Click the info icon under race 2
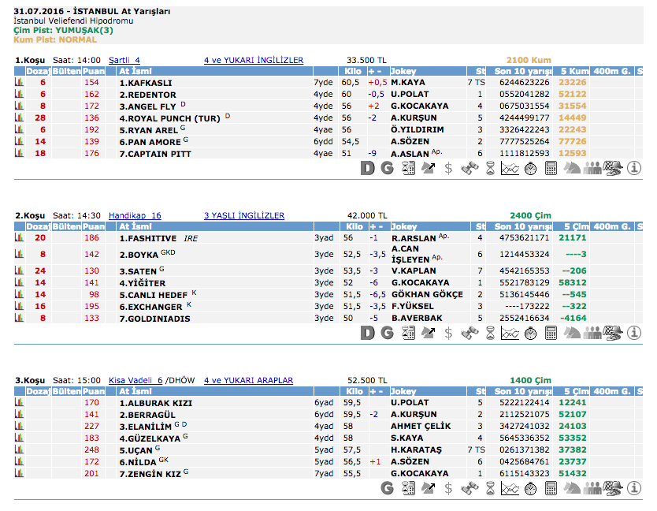This screenshot has height=511, width=657. coord(636,333)
